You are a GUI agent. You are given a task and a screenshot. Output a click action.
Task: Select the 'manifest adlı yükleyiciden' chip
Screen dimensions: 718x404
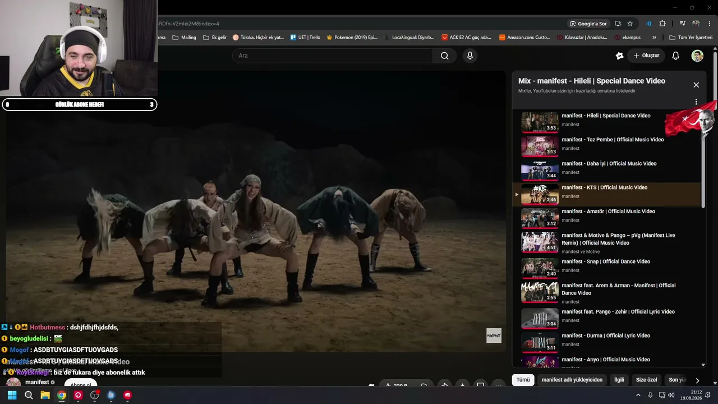pyautogui.click(x=572, y=380)
